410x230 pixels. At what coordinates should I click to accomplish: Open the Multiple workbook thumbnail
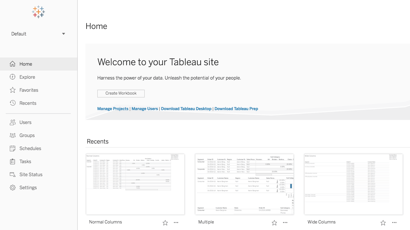tap(244, 184)
